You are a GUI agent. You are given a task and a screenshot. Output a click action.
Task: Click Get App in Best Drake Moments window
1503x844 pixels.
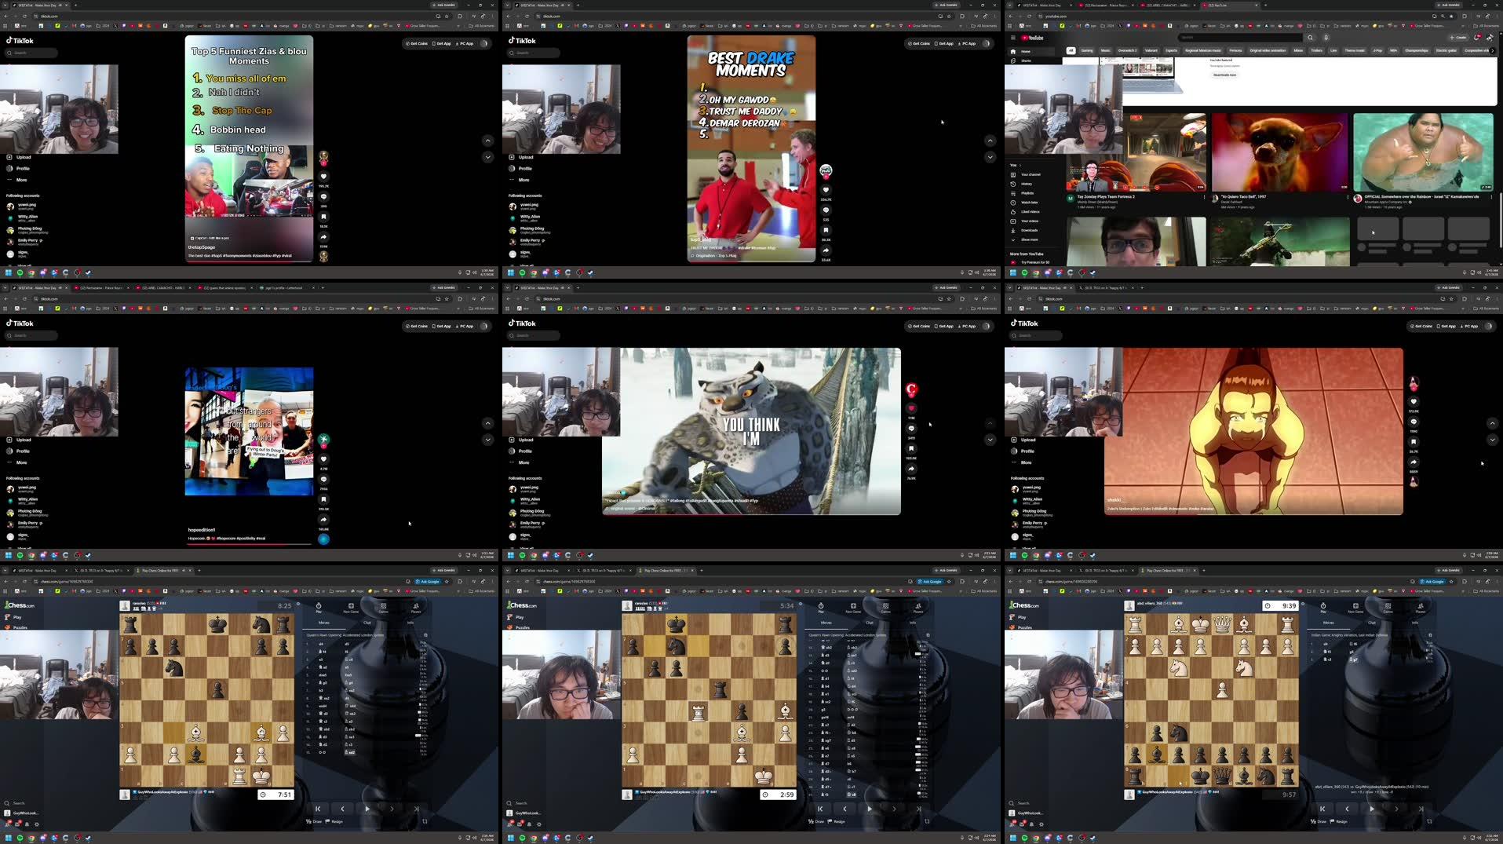click(x=944, y=43)
